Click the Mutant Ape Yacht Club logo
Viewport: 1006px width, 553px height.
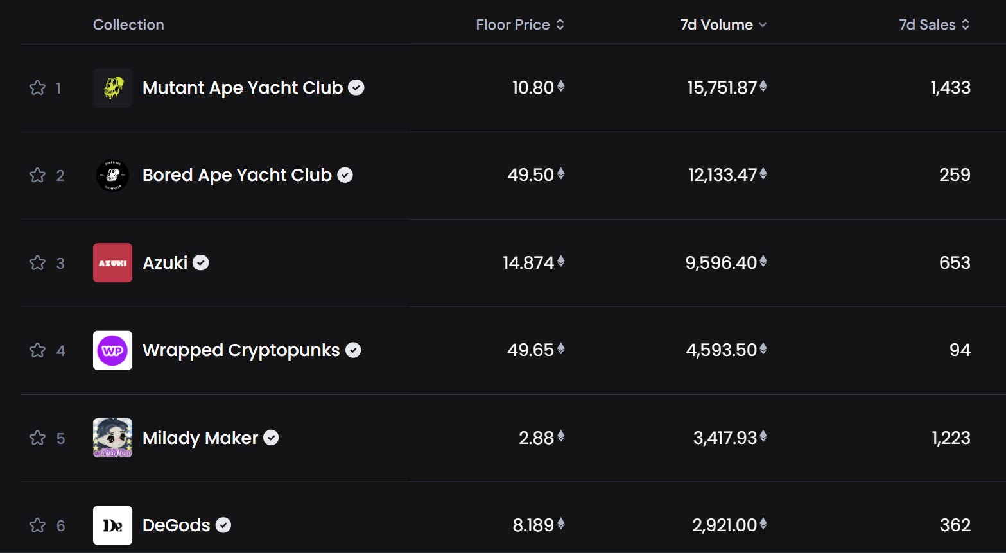click(112, 88)
